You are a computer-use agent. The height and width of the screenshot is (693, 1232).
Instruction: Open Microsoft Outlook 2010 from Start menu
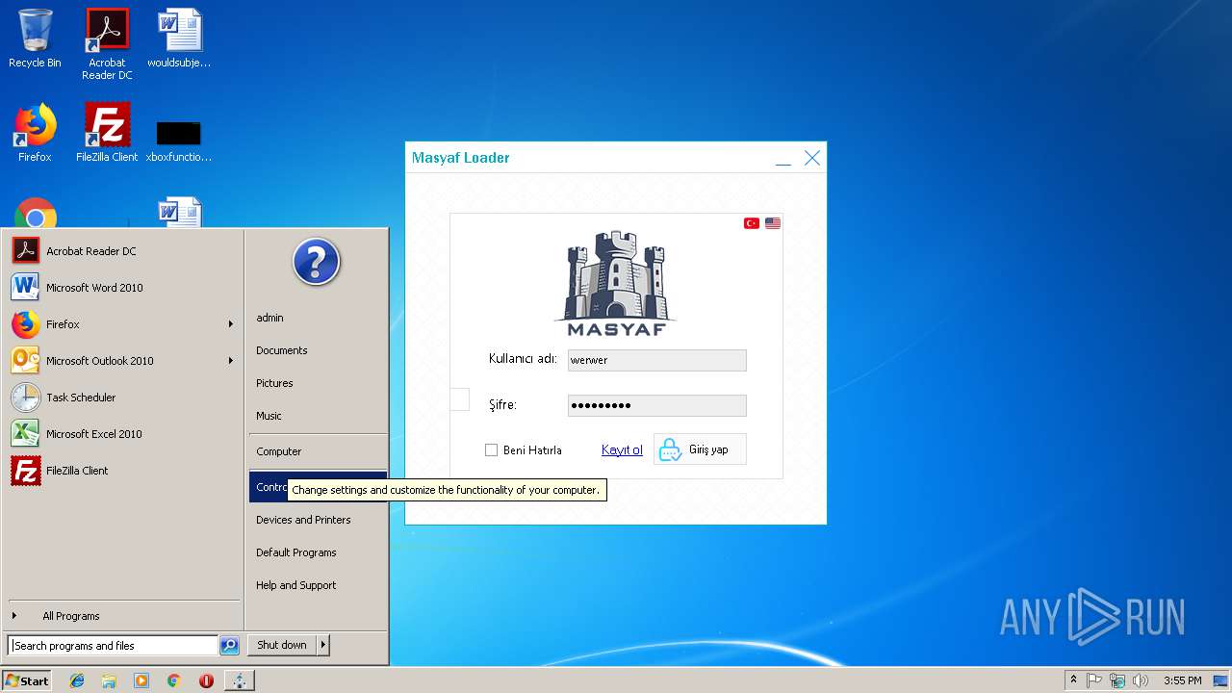pos(122,361)
